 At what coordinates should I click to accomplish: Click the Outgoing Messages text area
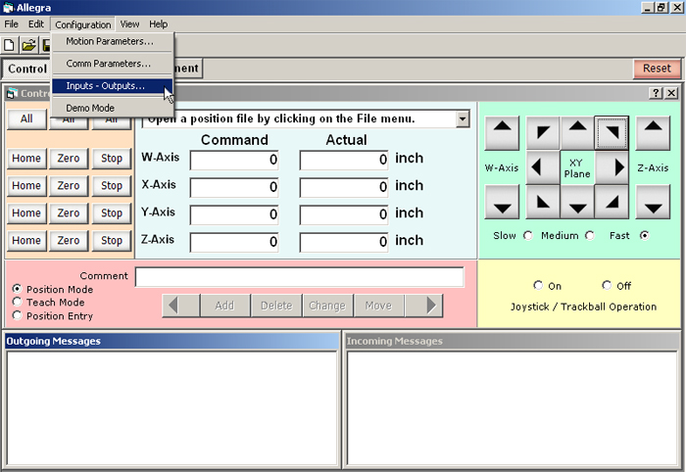tap(171, 408)
